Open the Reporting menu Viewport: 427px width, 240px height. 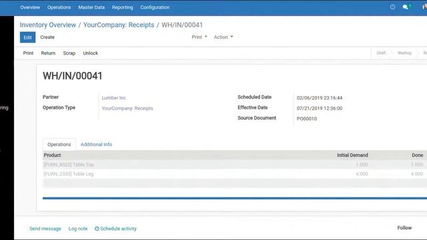click(122, 7)
